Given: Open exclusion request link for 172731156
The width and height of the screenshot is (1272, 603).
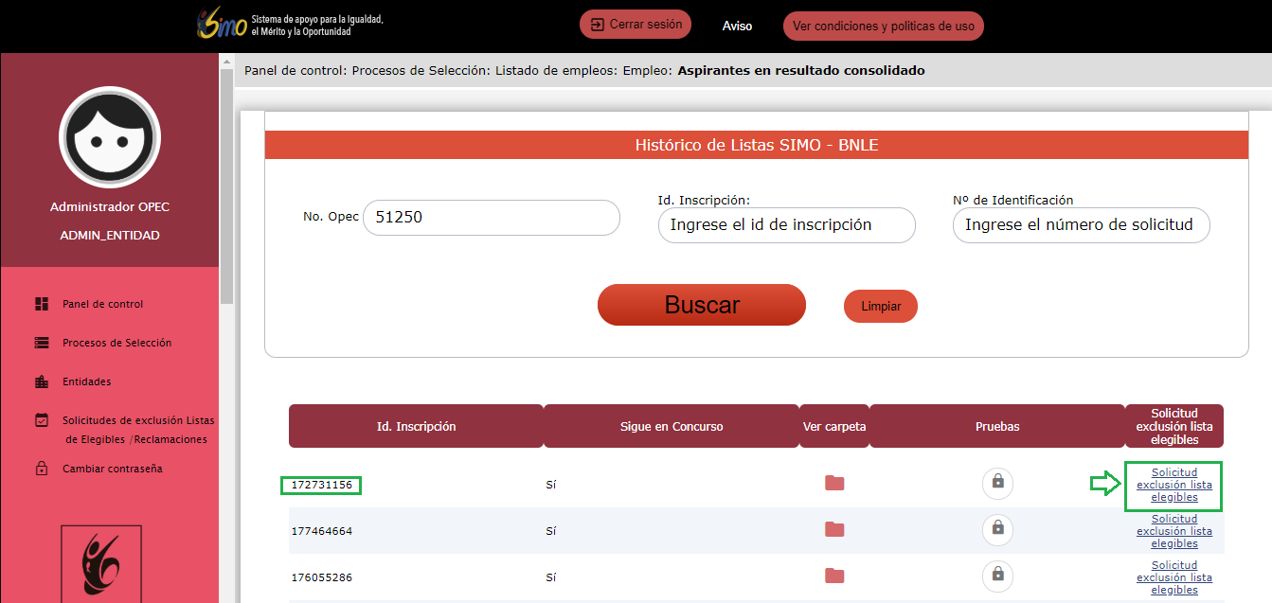Looking at the screenshot, I should click(1173, 485).
